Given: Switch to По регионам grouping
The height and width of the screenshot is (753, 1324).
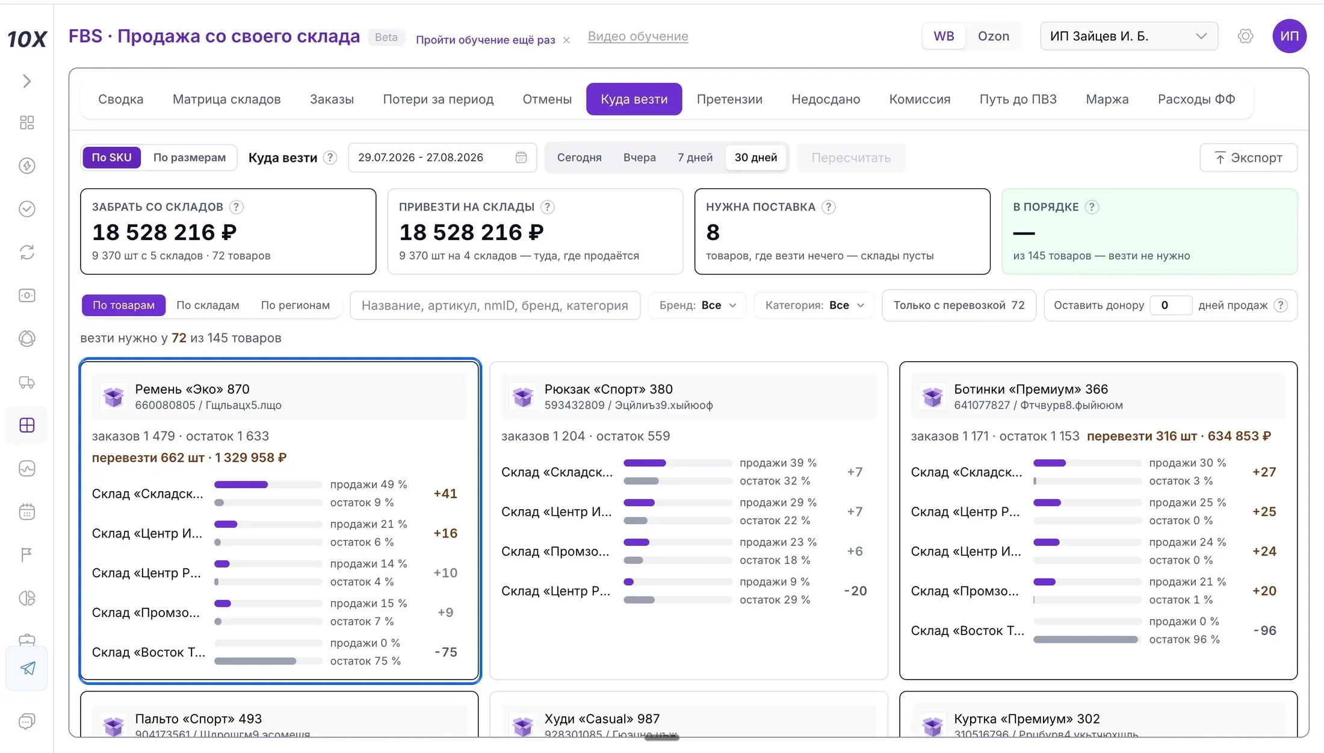Looking at the screenshot, I should coord(295,305).
